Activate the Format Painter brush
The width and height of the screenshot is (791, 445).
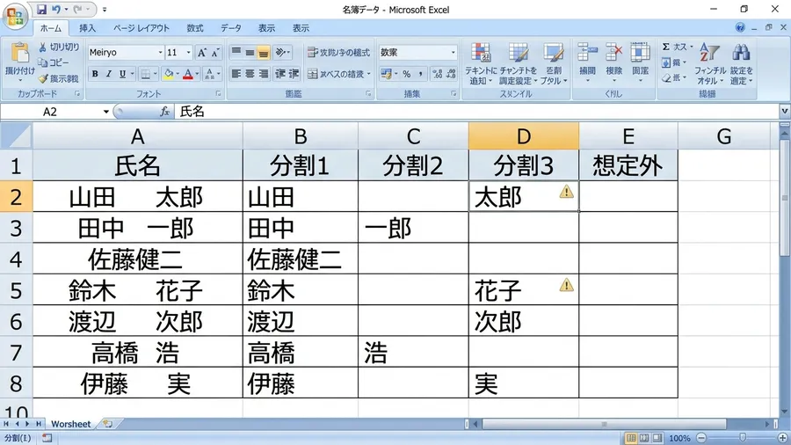coord(43,78)
